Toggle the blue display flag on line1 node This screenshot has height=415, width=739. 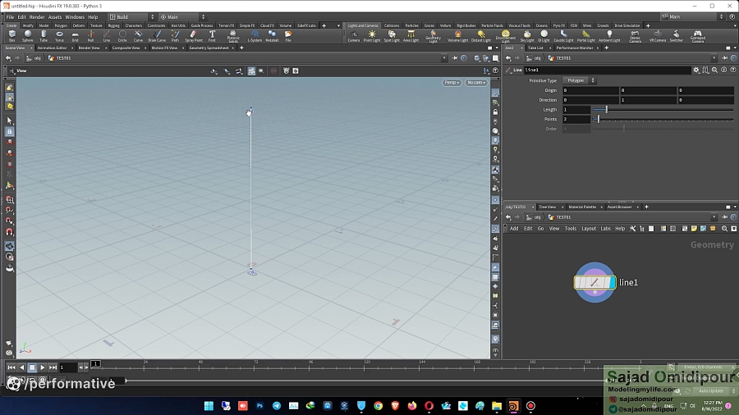click(613, 282)
